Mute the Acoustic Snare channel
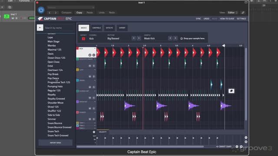Screen dimensions: 278x156 click(x=90, y=66)
